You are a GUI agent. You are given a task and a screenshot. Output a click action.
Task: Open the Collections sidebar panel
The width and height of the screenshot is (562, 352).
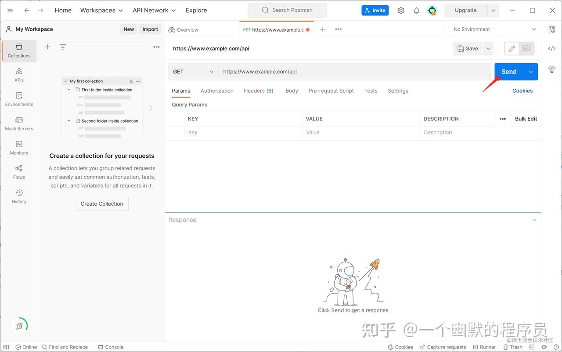pos(19,51)
